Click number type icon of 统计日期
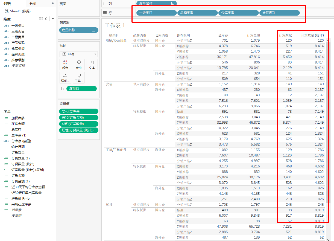 pos(7,147)
